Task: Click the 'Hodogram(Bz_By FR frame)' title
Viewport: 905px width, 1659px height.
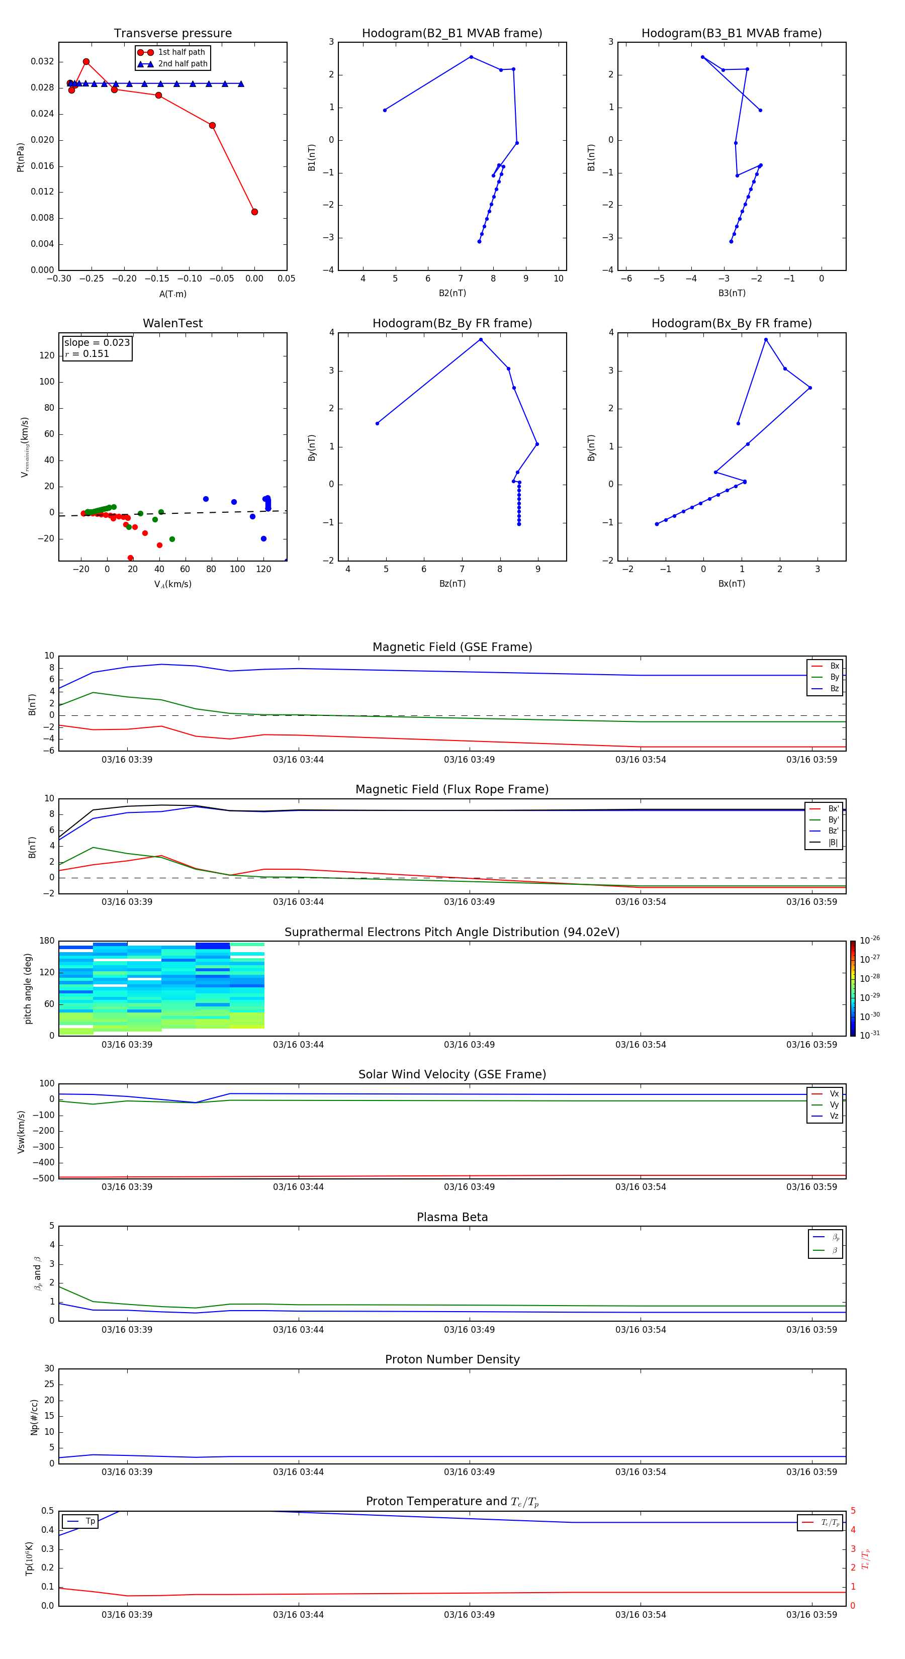Action: (452, 323)
